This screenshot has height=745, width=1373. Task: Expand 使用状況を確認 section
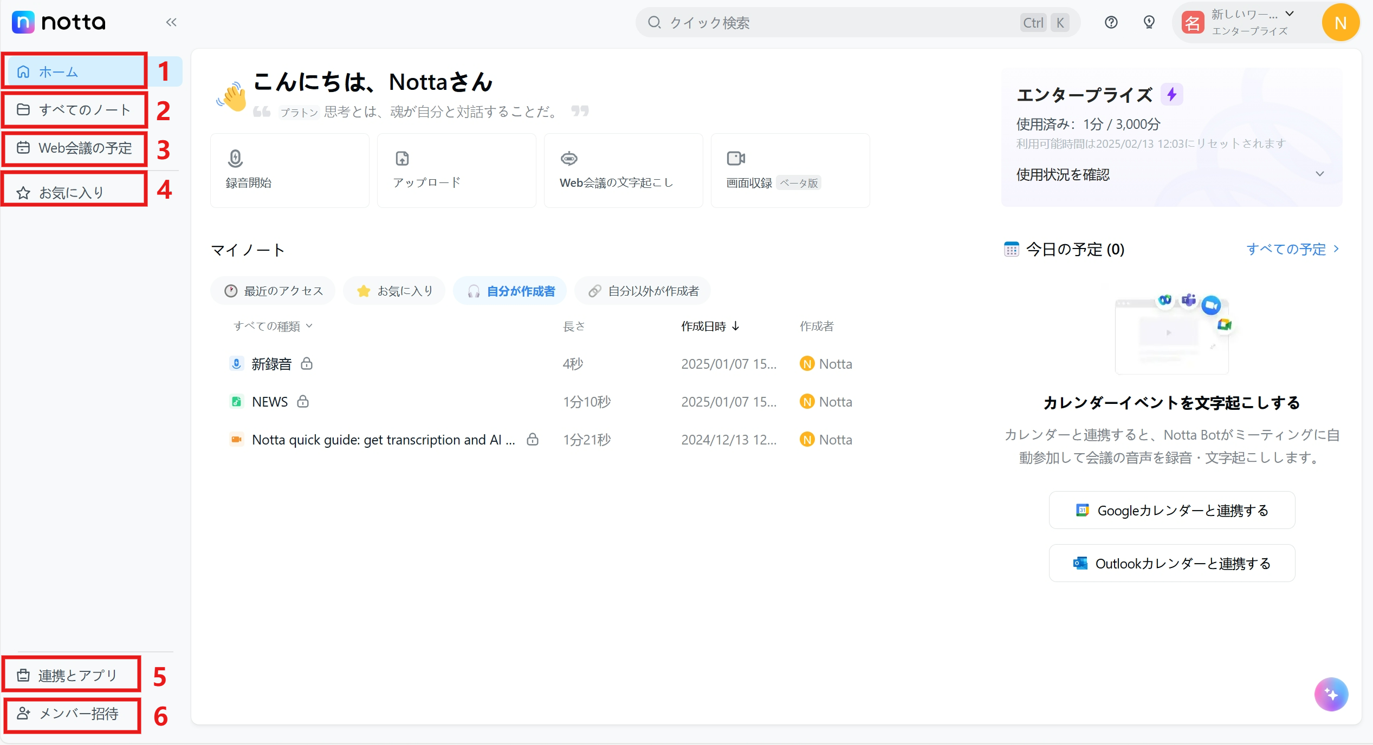[x=1171, y=174]
